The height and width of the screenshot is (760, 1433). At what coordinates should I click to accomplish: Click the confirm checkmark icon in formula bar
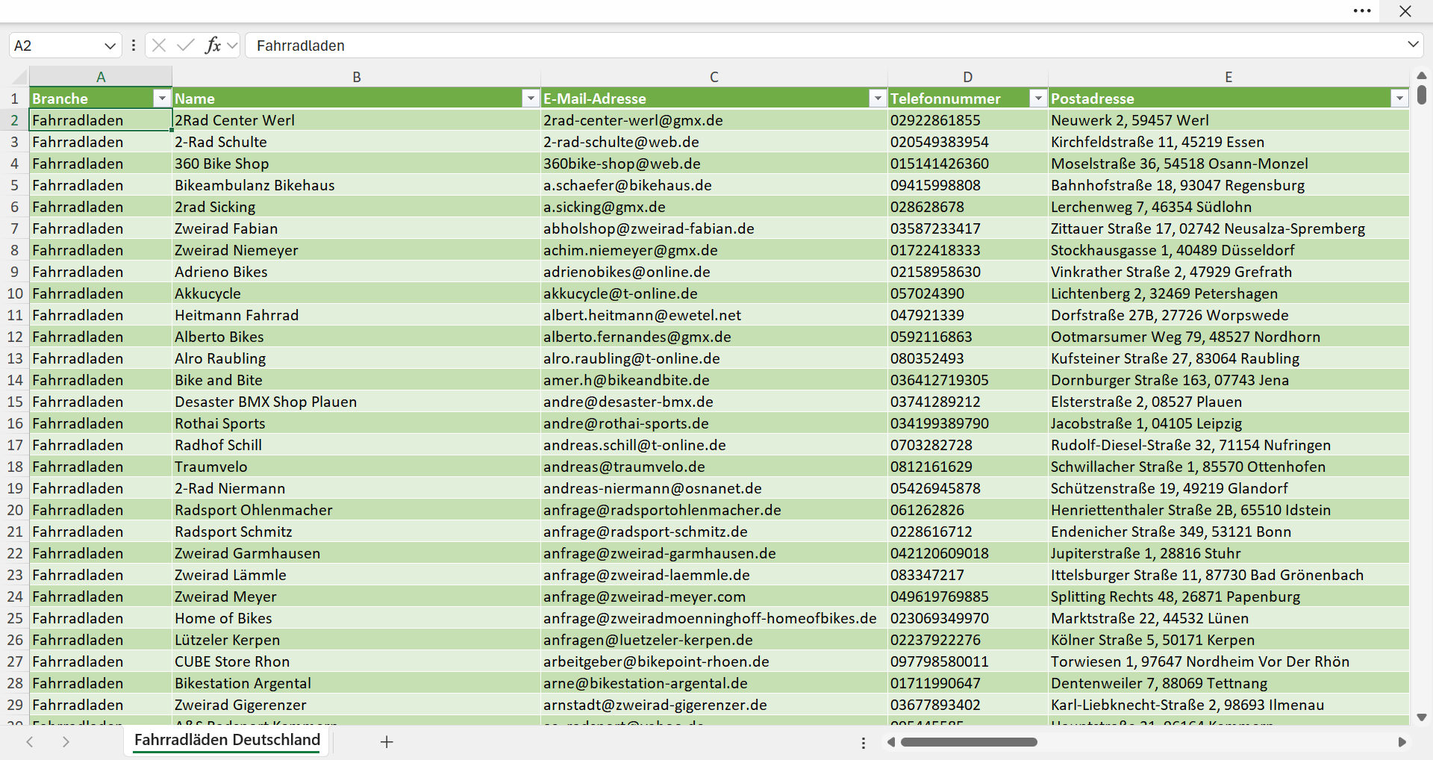[x=186, y=46]
